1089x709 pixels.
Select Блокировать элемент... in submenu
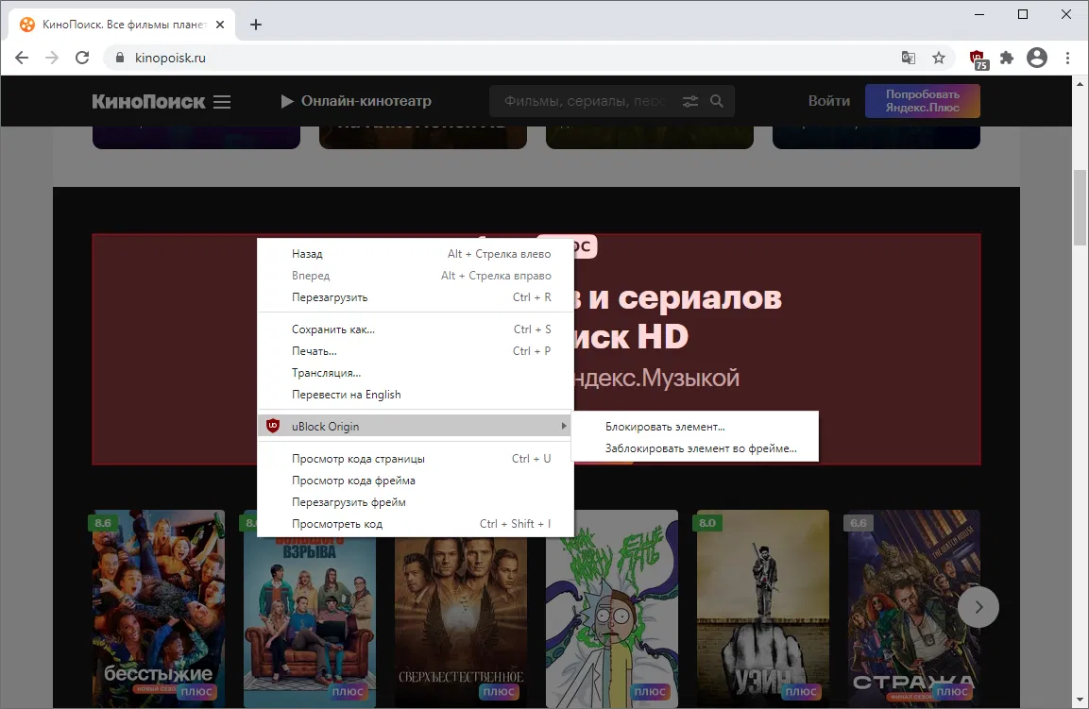click(694, 427)
